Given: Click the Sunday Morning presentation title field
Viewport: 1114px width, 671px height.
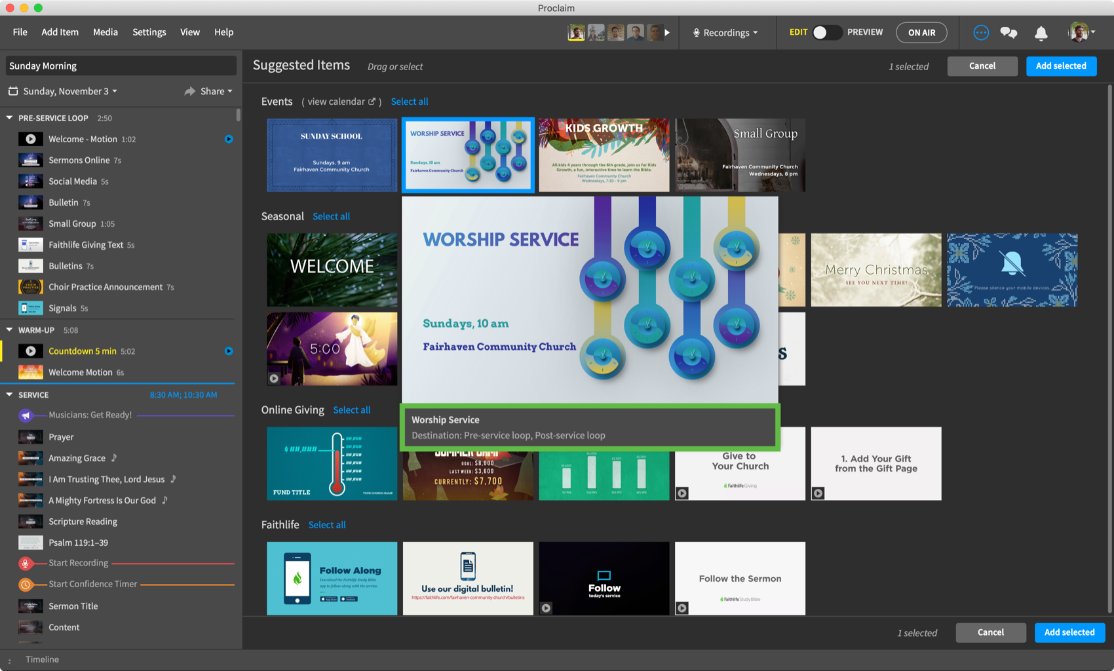Looking at the screenshot, I should (121, 66).
